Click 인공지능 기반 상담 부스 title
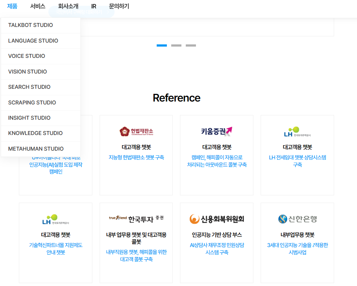357x286 pixels. click(x=217, y=235)
